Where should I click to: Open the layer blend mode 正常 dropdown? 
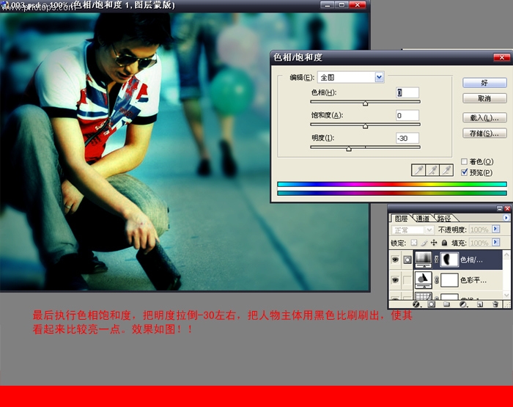click(x=413, y=230)
